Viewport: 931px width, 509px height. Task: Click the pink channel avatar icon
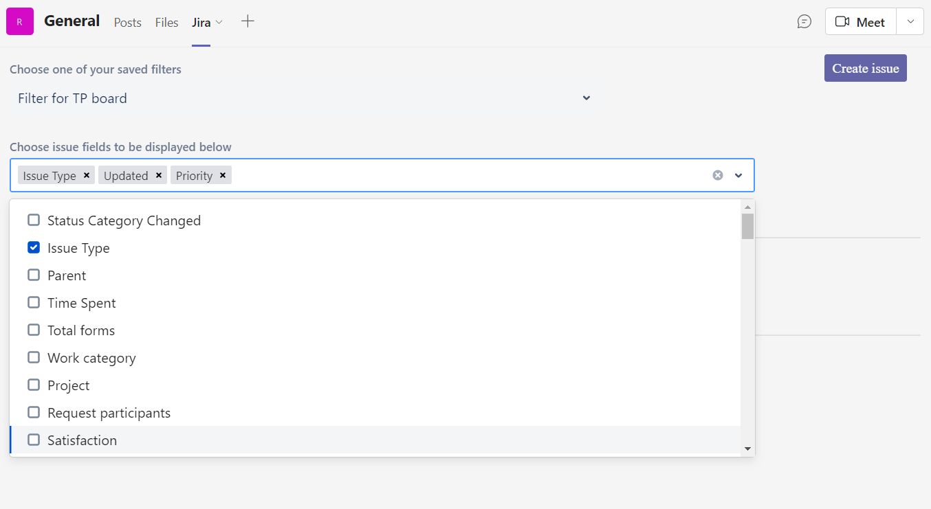click(x=19, y=21)
